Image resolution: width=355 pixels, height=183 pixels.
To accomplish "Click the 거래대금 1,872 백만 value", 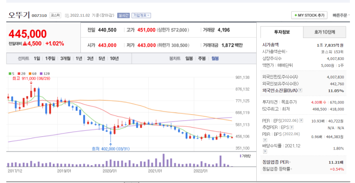I will pyautogui.click(x=232, y=45).
